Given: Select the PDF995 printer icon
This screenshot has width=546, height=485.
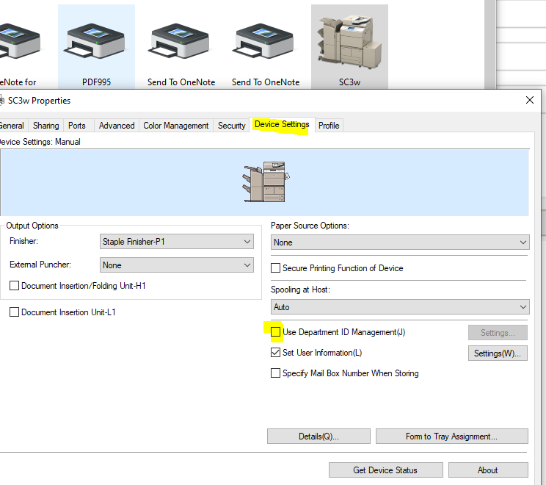Looking at the screenshot, I should [x=96, y=44].
